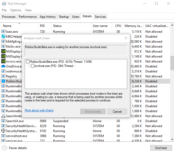This screenshot has height=154, width=174.
Task: Open the View menu
Action: [x=28, y=10]
